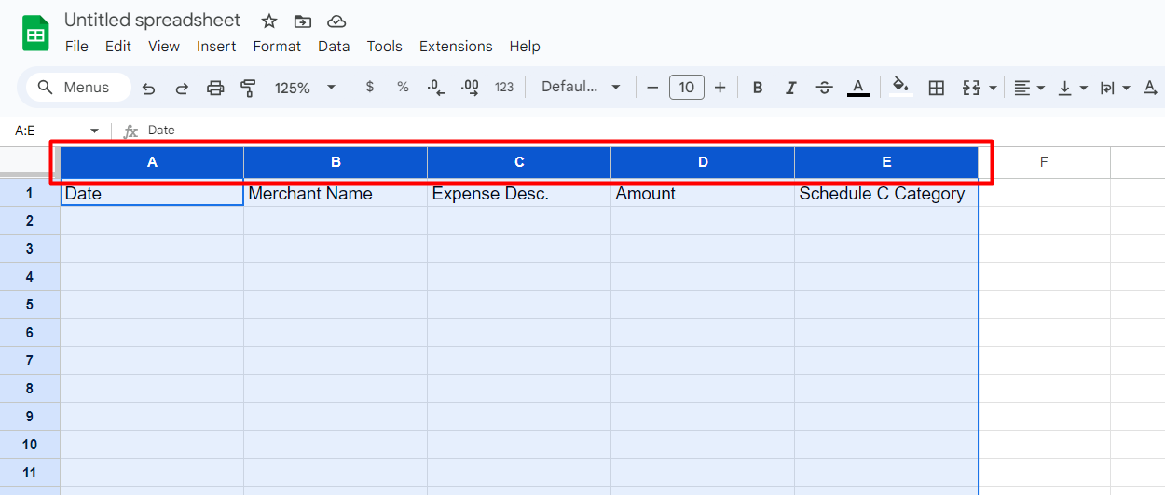Open the Insert menu
The width and height of the screenshot is (1165, 495).
(216, 46)
